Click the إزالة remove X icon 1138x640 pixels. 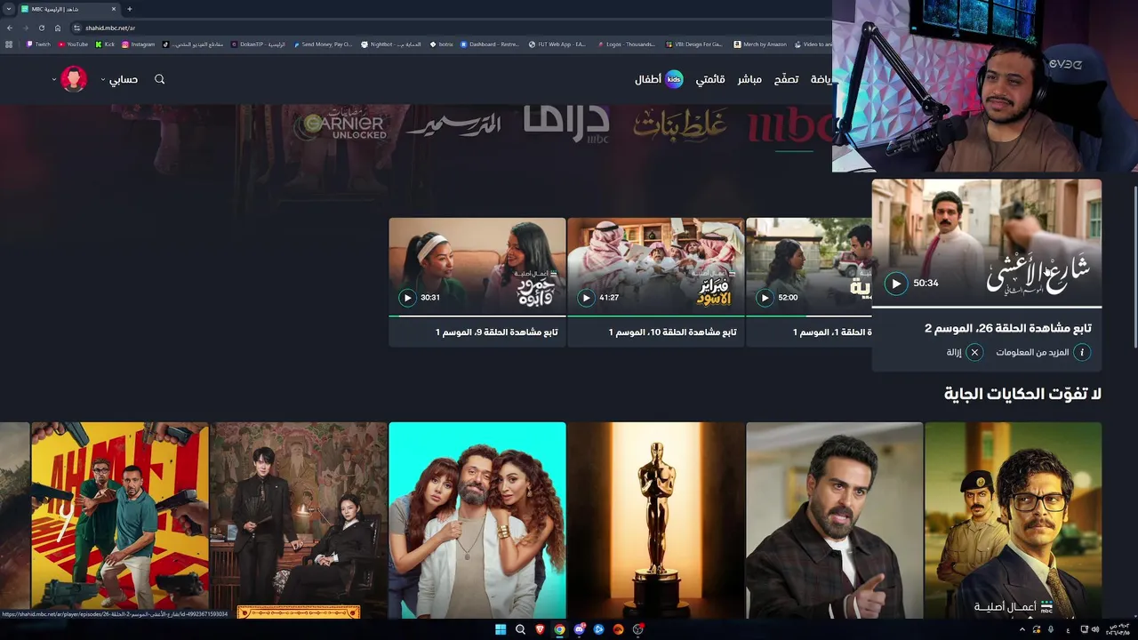tap(974, 353)
